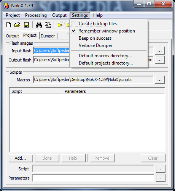
Task: Click the document transfer toolbar icon
Action: point(48,25)
